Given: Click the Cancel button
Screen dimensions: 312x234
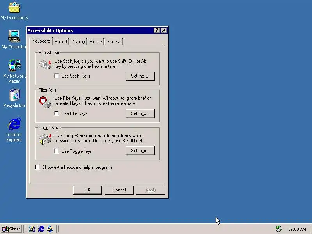Looking at the screenshot, I should pyautogui.click(x=119, y=190).
